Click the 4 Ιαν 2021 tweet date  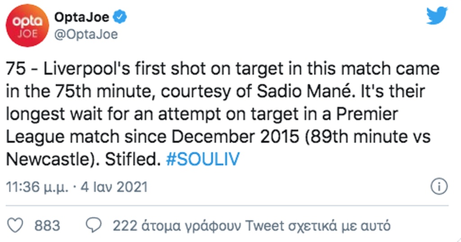click(113, 187)
